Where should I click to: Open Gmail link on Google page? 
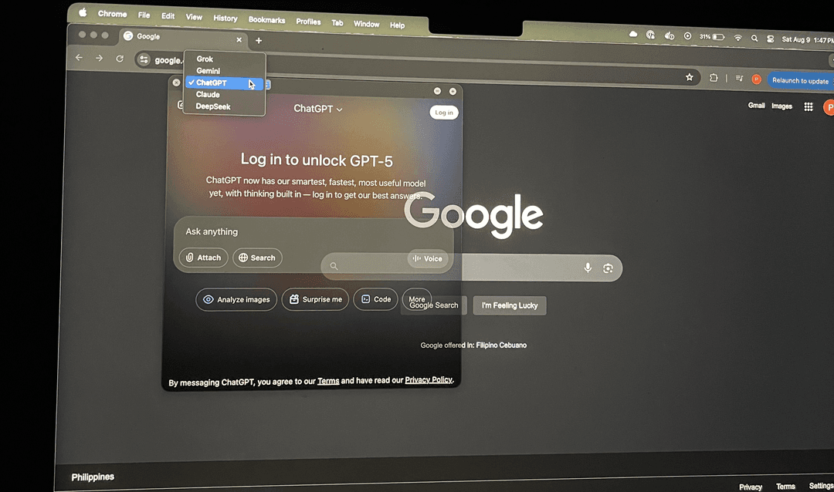(756, 106)
